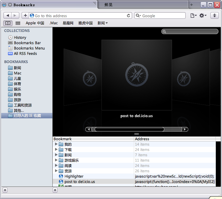Image resolution: width=222 pixels, height=199 pixels.
Task: Select 已导入的 IE 收藏 folder
Action: 27,116
